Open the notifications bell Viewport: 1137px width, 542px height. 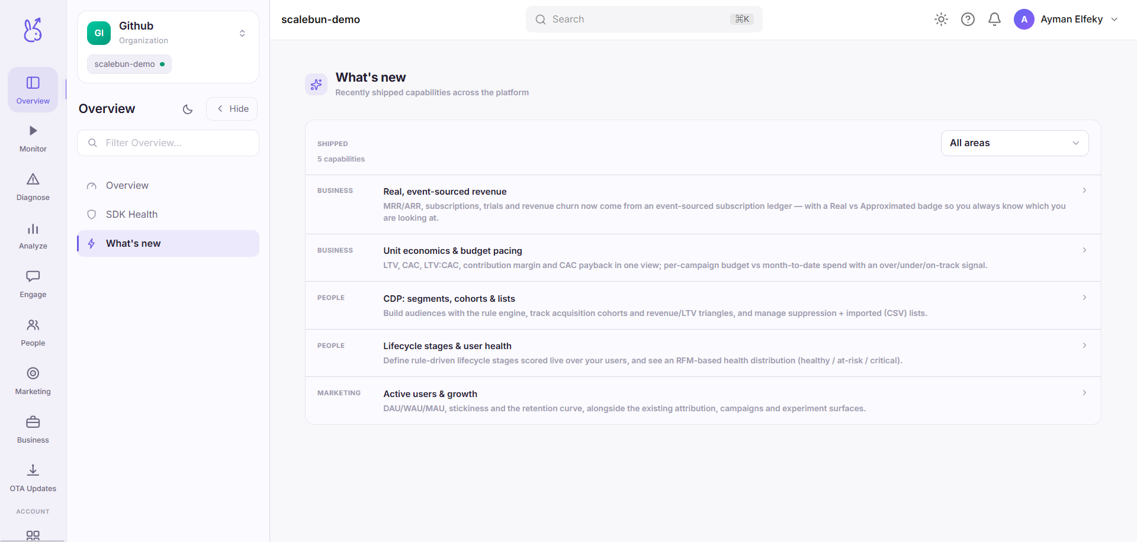995,20
